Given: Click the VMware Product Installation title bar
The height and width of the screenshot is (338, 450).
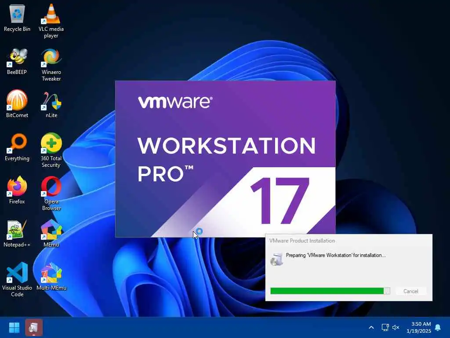Looking at the screenshot, I should (x=348, y=241).
